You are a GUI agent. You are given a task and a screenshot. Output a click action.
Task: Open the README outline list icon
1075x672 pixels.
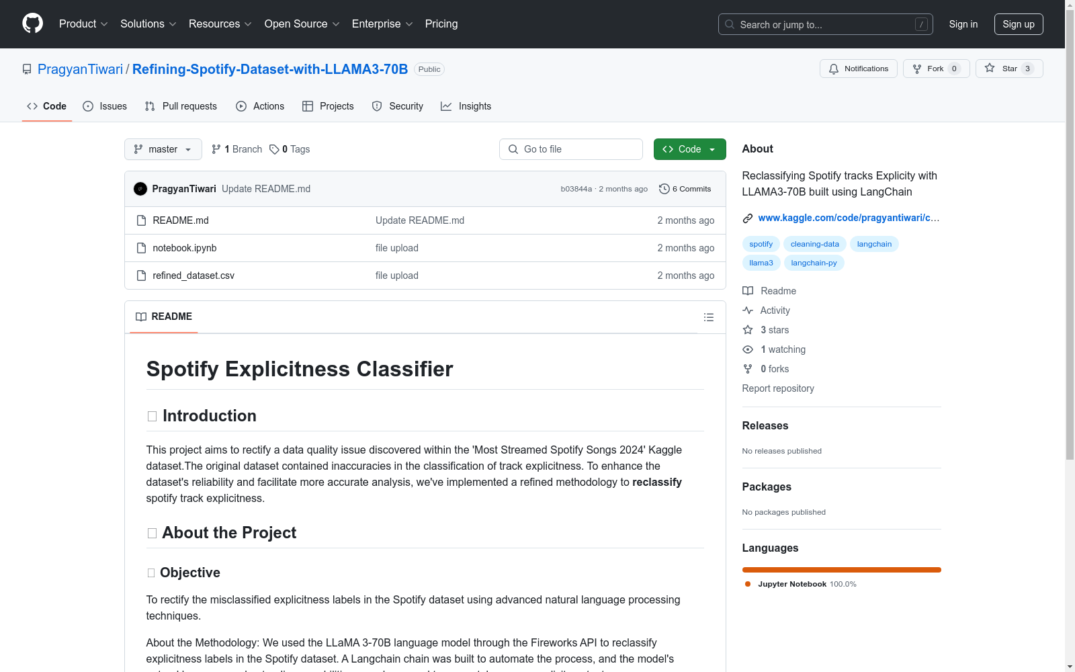709,317
